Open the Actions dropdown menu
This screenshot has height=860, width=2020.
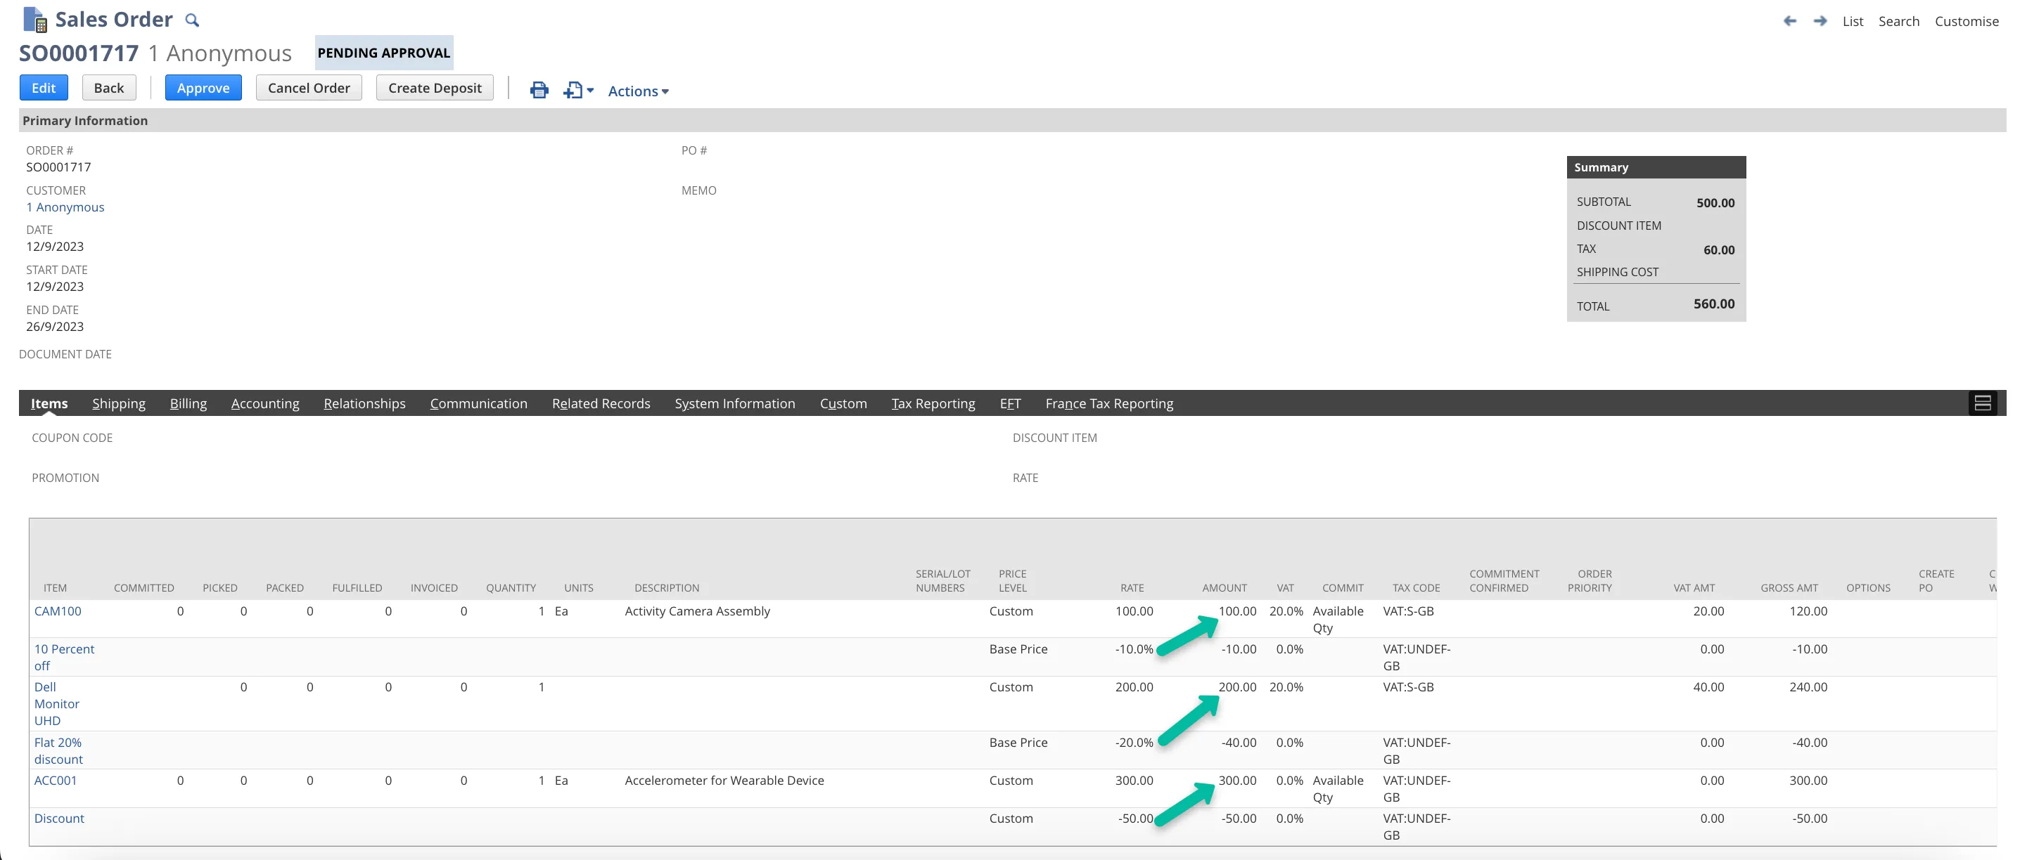click(639, 91)
